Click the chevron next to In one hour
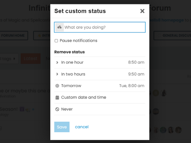The height and width of the screenshot is (143, 191). tap(57, 63)
